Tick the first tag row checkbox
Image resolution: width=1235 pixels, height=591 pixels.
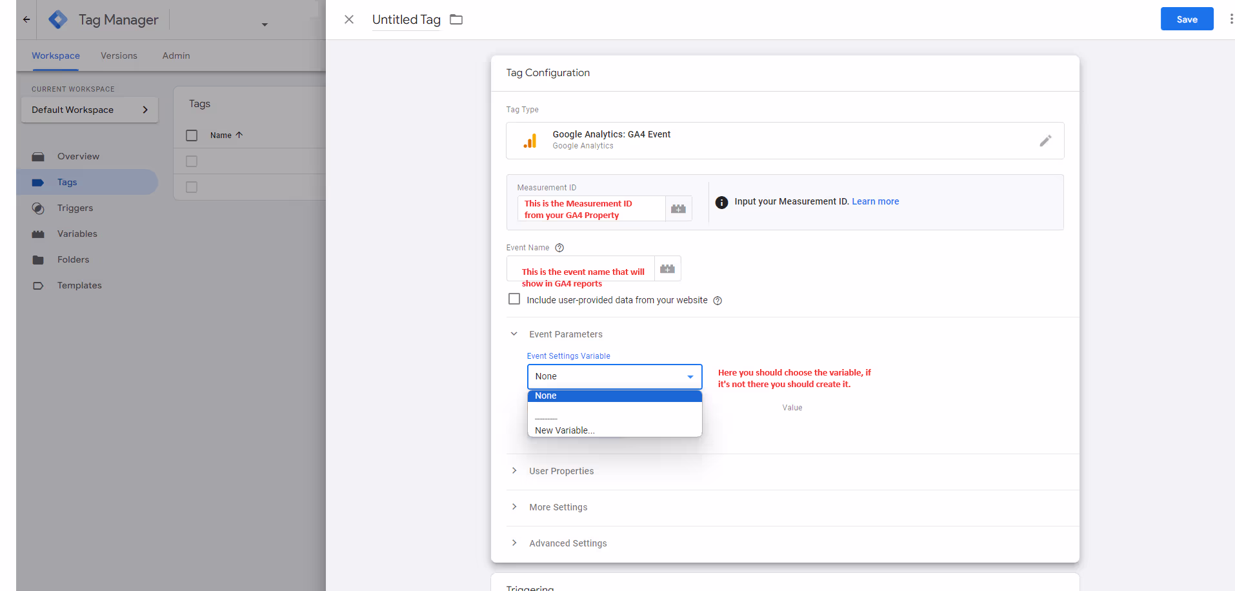tap(192, 161)
